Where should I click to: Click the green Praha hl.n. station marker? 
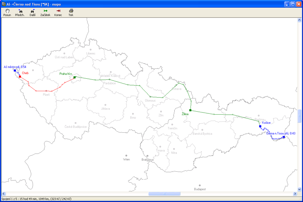[75, 77]
